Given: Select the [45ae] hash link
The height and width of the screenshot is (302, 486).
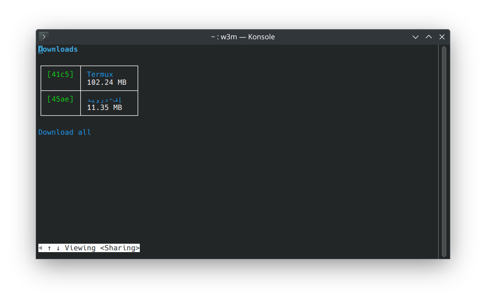Looking at the screenshot, I should pyautogui.click(x=60, y=99).
